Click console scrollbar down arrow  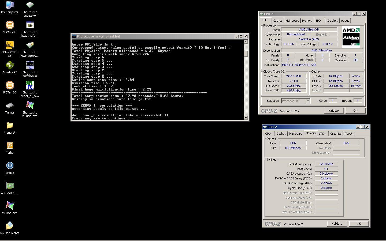coord(246,118)
